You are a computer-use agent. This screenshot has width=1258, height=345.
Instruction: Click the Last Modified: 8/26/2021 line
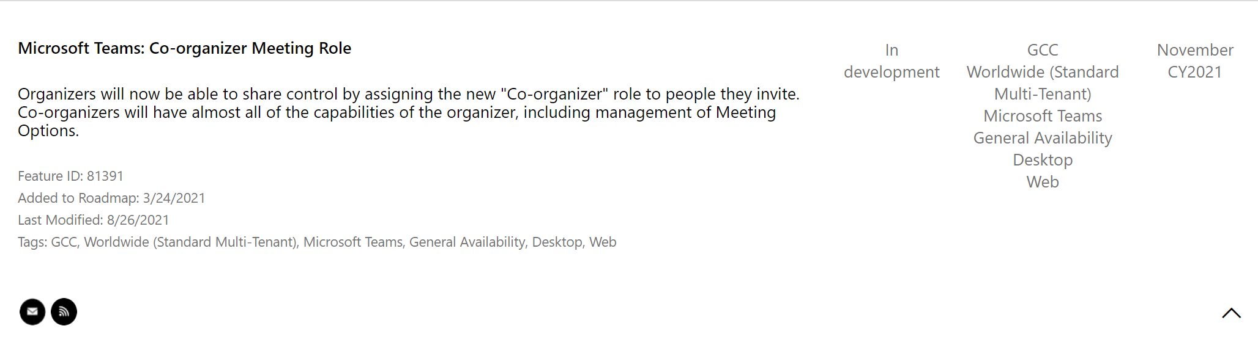click(93, 220)
